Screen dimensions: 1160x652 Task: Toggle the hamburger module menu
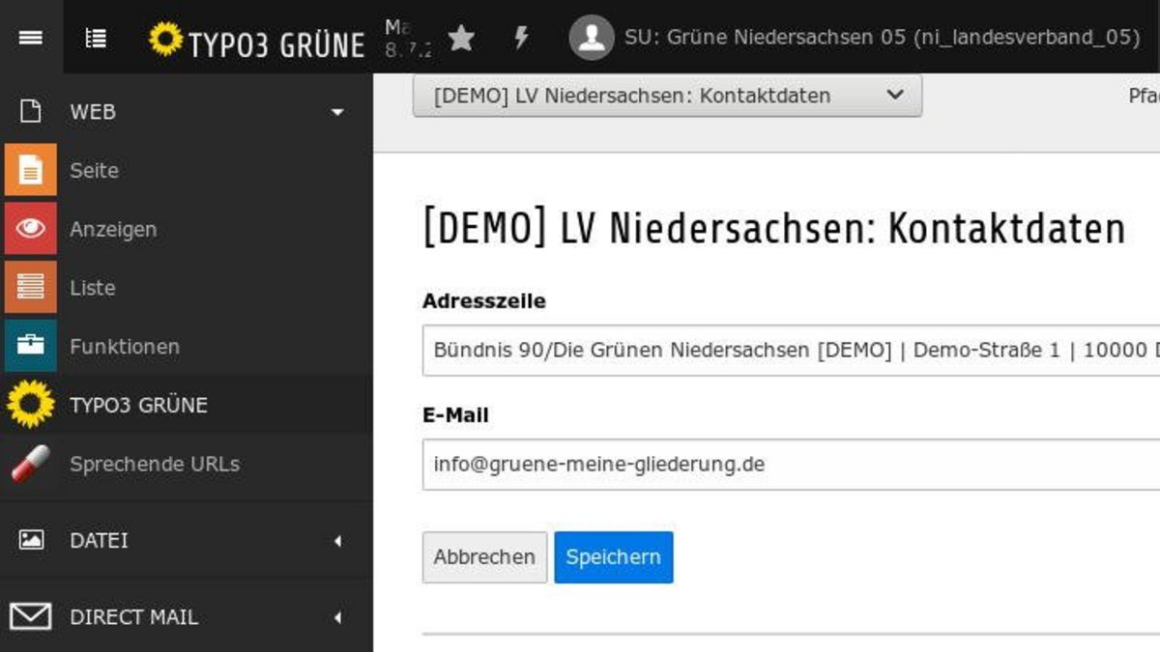pyautogui.click(x=31, y=38)
